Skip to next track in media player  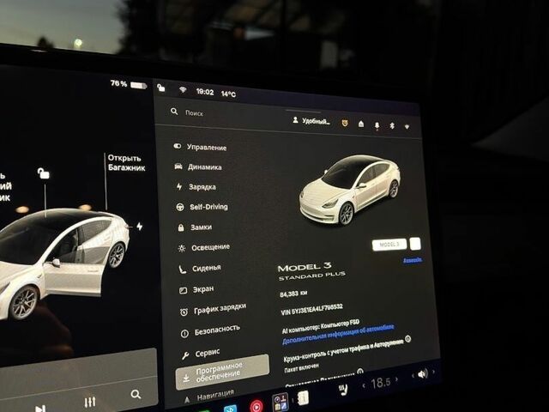[40, 409]
